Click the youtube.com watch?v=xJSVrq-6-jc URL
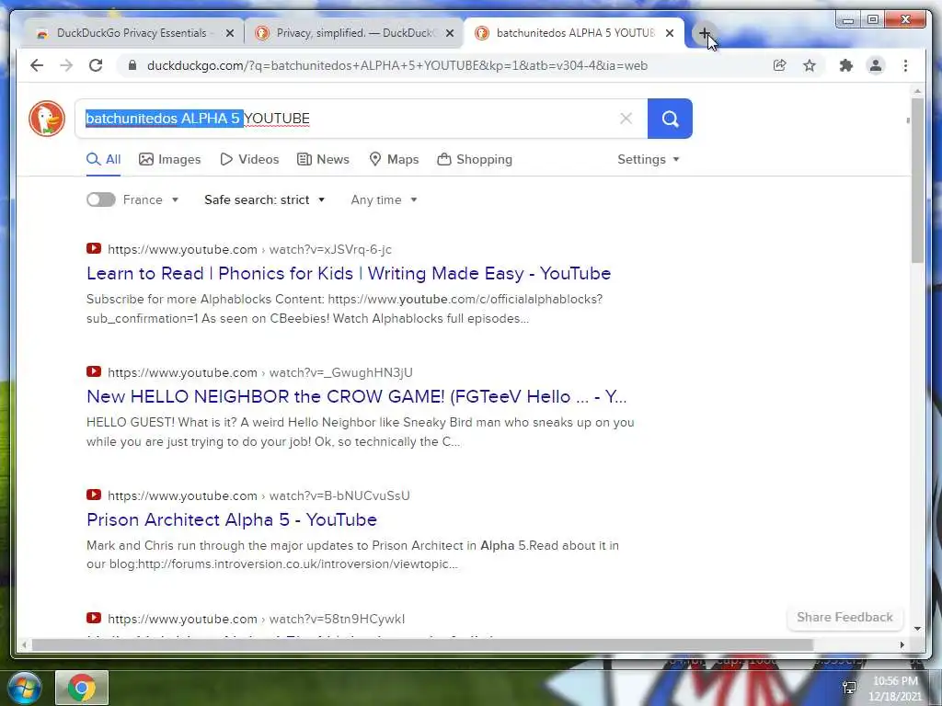Image resolution: width=942 pixels, height=706 pixels. (x=249, y=249)
